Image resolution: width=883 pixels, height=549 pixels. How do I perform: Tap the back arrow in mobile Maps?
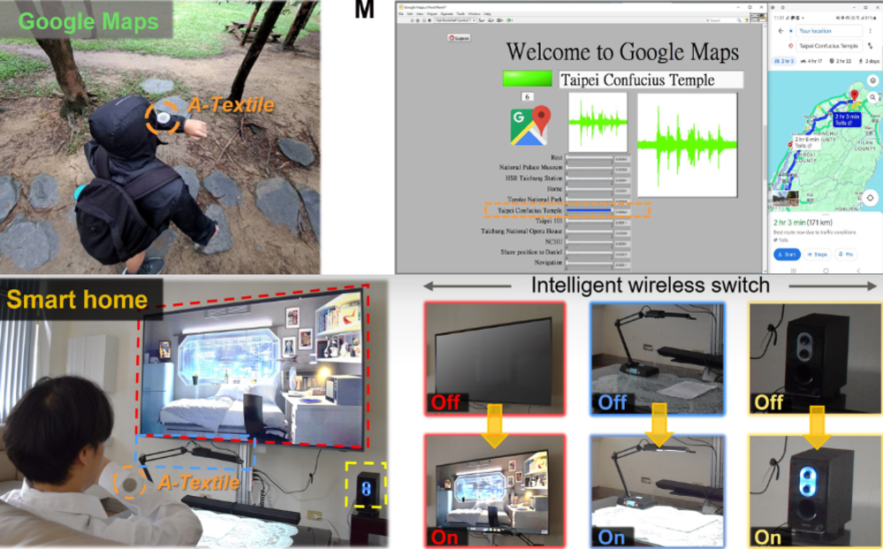(x=780, y=30)
